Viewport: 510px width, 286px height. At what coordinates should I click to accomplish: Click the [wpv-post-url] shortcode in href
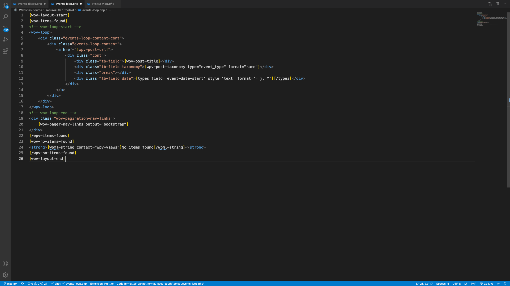(92, 50)
